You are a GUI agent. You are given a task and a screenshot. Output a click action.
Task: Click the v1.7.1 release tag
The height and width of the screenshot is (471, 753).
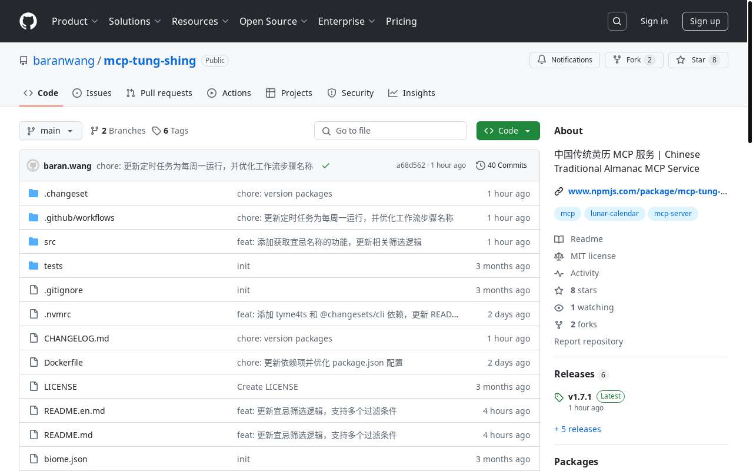pos(579,397)
